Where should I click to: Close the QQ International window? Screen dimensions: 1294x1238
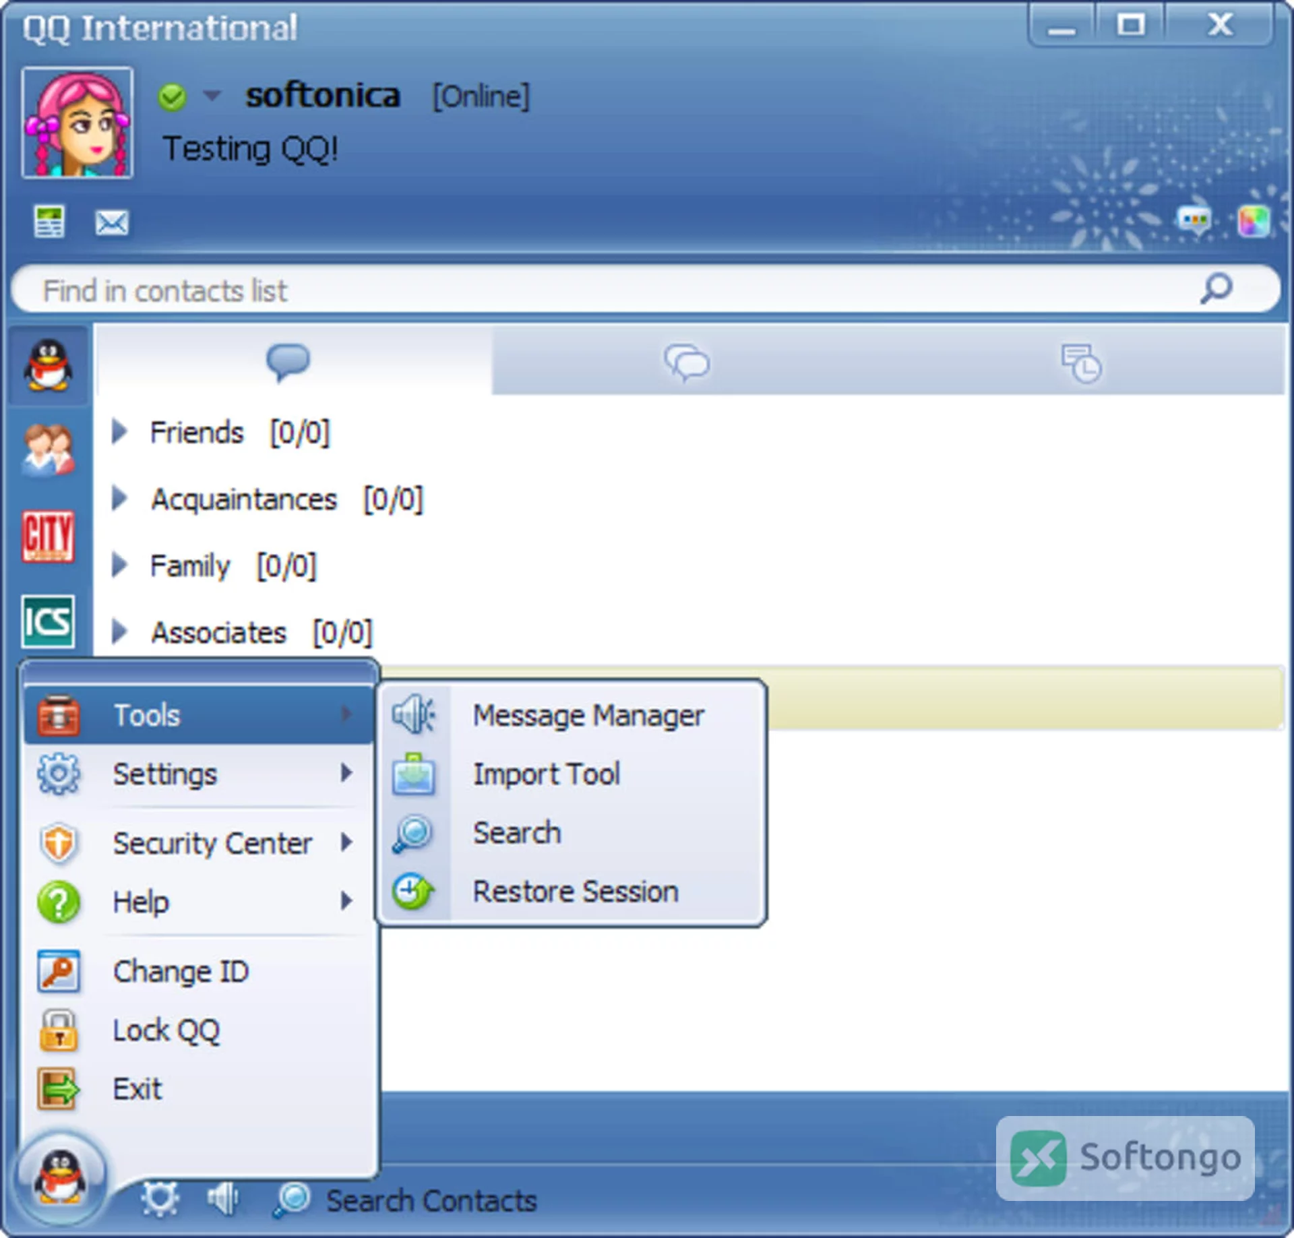point(1220,26)
